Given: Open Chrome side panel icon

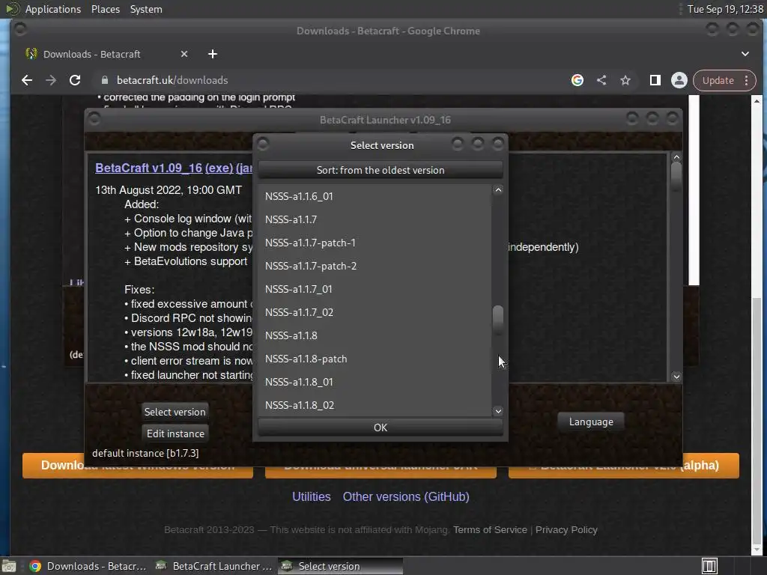Looking at the screenshot, I should [x=655, y=80].
